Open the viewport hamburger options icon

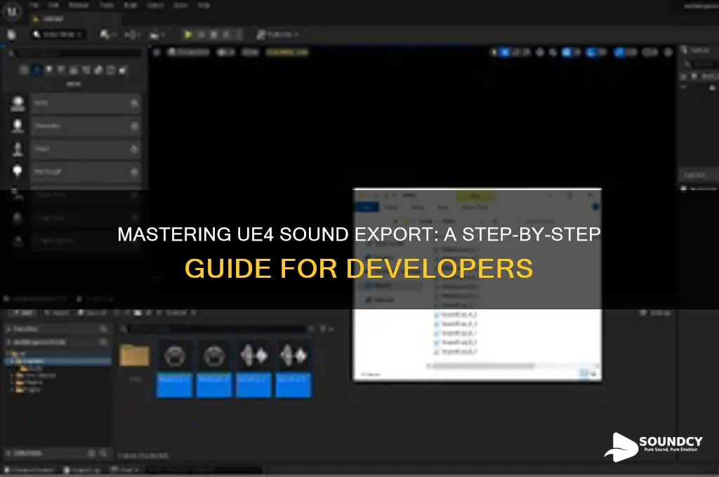point(157,52)
